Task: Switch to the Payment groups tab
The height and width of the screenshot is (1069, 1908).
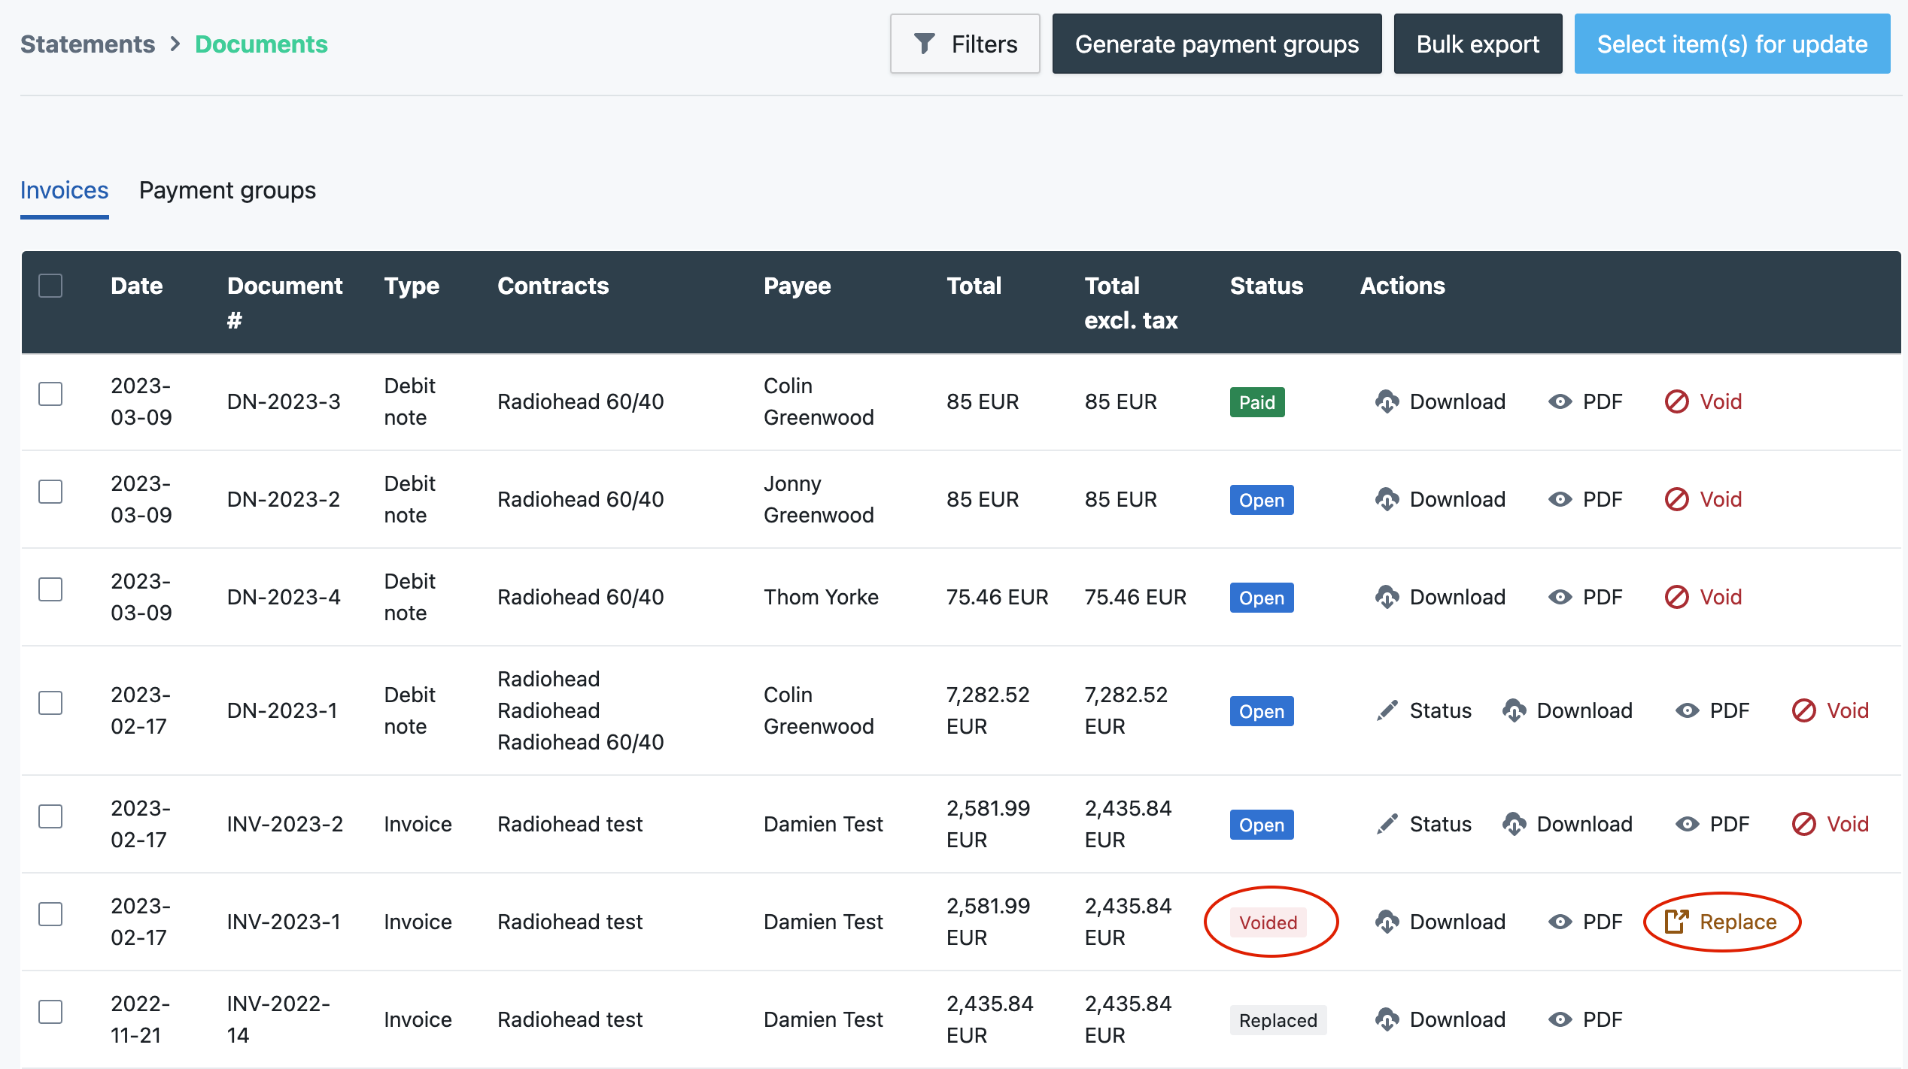Action: 227,190
